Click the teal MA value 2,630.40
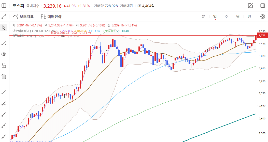Image resolution: width=268 pixels, height=142 pixels. [x=123, y=31]
